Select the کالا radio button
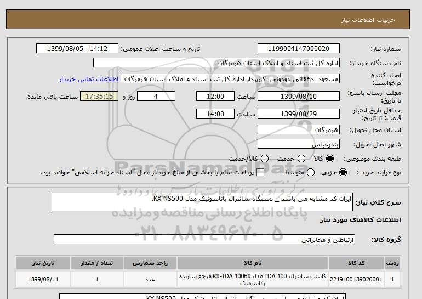This screenshot has height=299, width=422. point(330,159)
